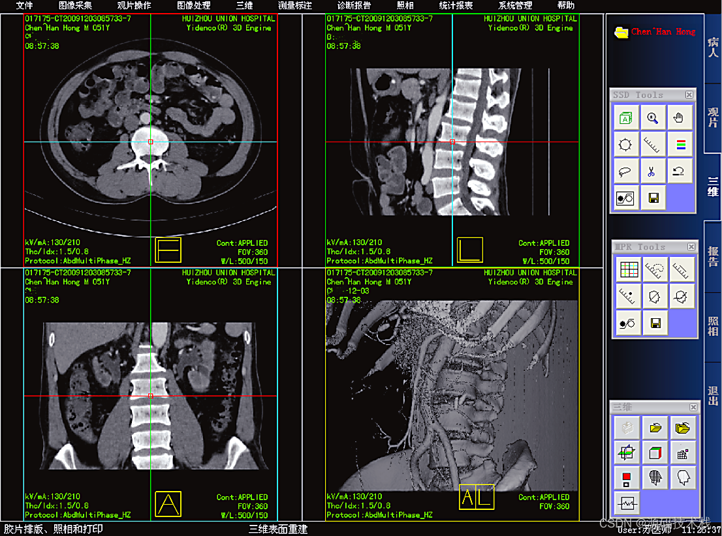Select the lasso freehand region tool
This screenshot has width=722, height=536.
point(625,171)
